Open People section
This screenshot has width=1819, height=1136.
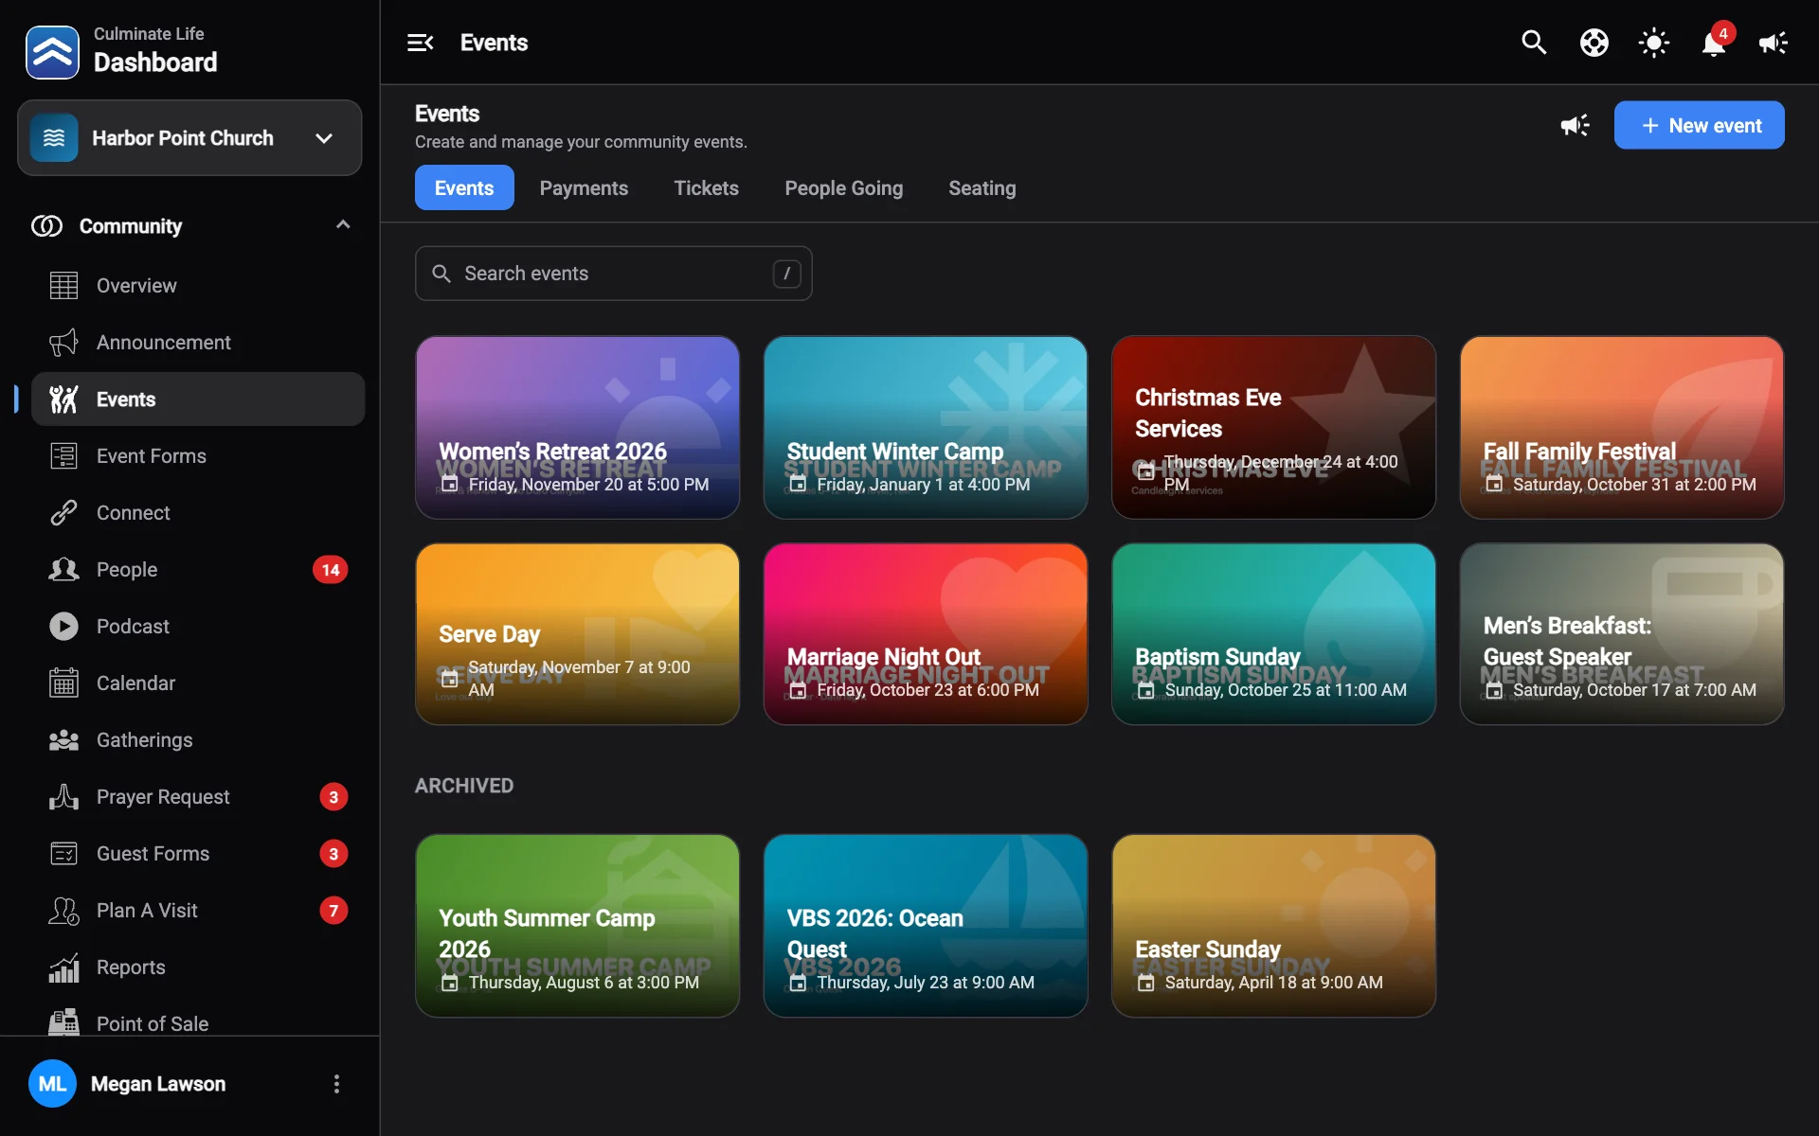(198, 569)
